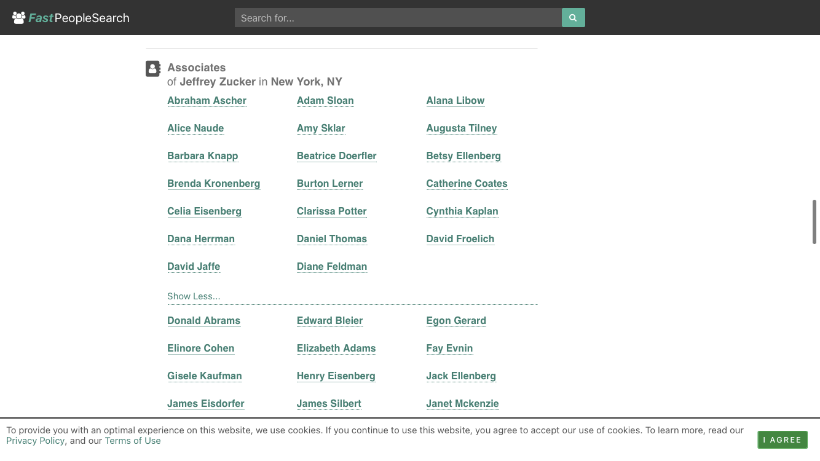View Henry Eisenberg's record
This screenshot has width=820, height=461.
(336, 376)
